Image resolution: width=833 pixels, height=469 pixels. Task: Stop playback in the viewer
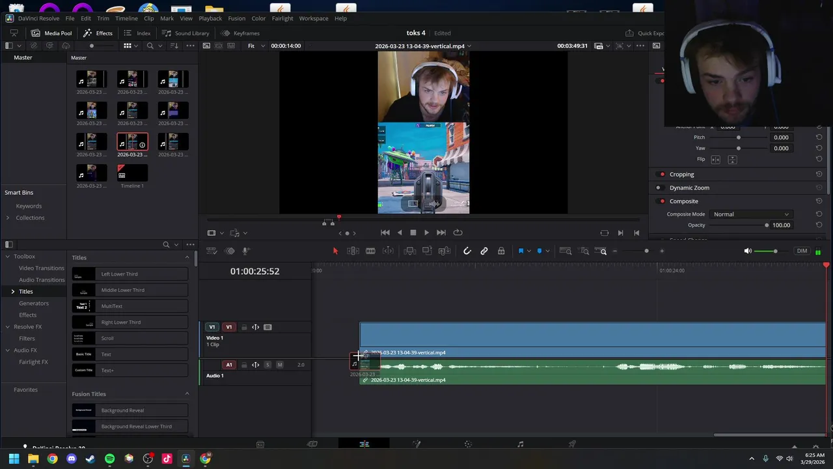413,233
